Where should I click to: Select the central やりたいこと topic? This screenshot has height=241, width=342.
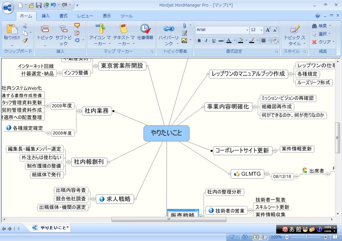166,133
